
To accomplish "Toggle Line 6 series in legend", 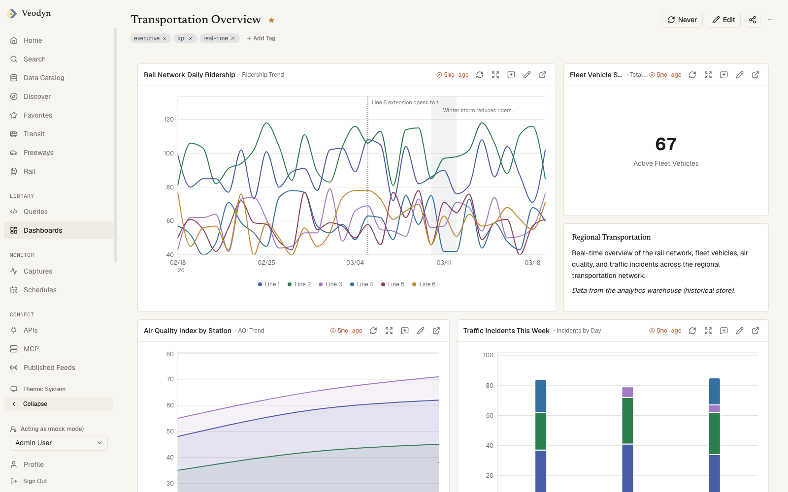I will 424,284.
